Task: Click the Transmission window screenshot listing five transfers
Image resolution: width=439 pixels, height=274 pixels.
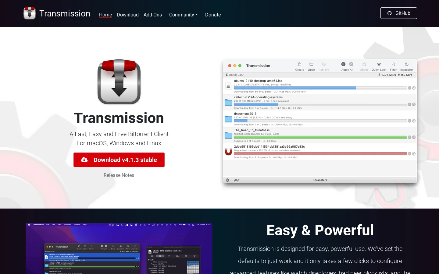Action: click(x=320, y=121)
